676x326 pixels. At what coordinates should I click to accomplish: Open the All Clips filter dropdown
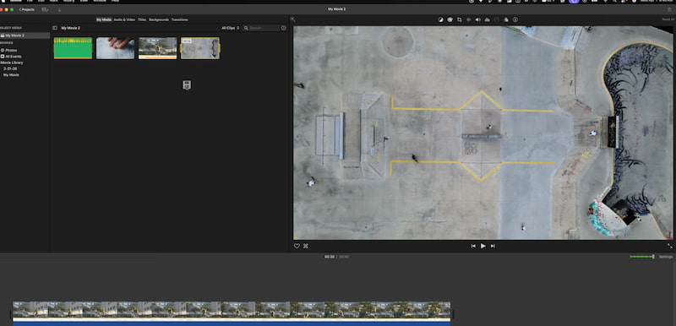pyautogui.click(x=230, y=28)
